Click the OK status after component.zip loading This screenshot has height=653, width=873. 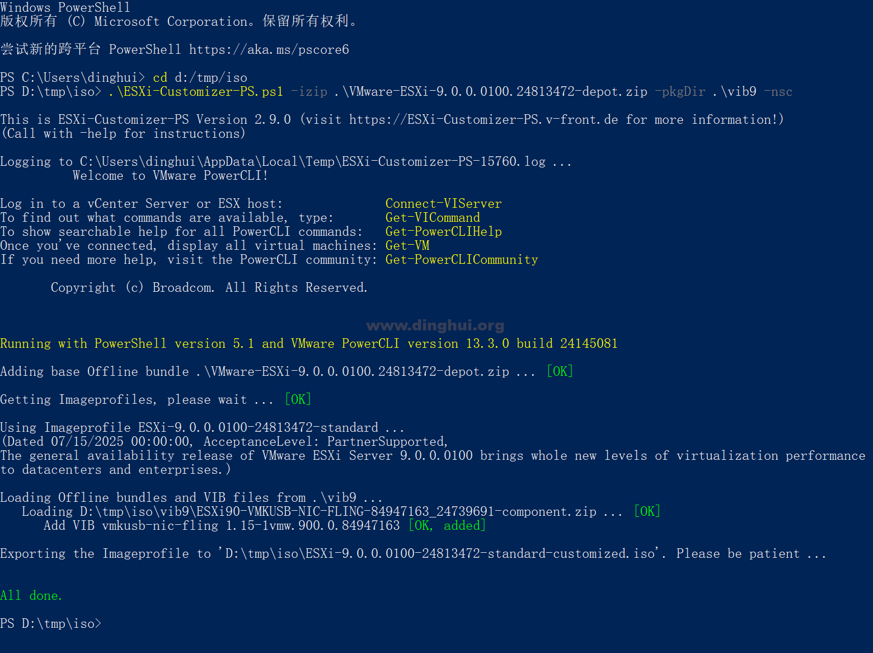pyautogui.click(x=647, y=511)
